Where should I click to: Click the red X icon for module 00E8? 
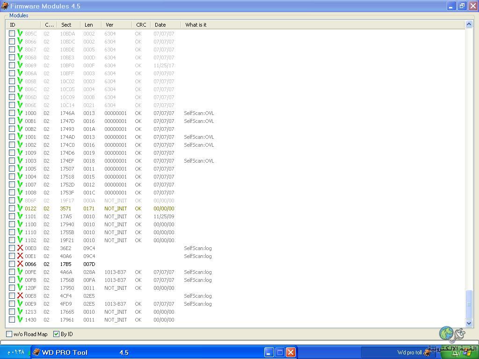tap(20, 295)
